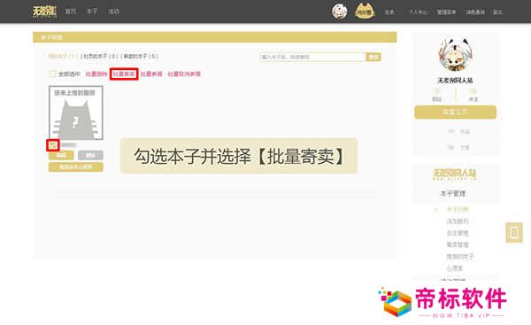Open 本子管理 section header in sidebar
Viewport: 531px width, 325px height.
tap(452, 194)
